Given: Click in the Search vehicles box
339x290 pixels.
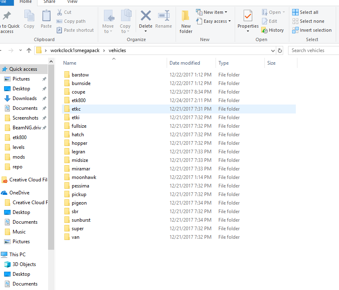Looking at the screenshot, I should [313, 50].
